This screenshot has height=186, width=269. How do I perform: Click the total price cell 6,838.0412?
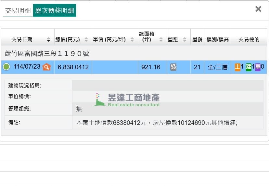(73, 67)
